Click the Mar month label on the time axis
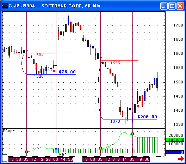 (x=62, y=154)
